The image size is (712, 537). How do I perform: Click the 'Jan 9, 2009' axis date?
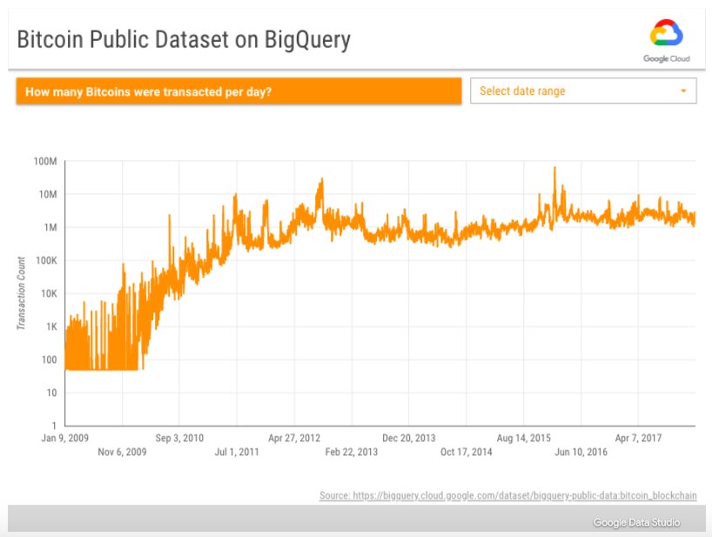[65, 438]
